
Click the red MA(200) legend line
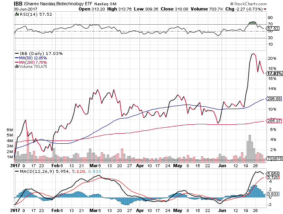click(17, 62)
